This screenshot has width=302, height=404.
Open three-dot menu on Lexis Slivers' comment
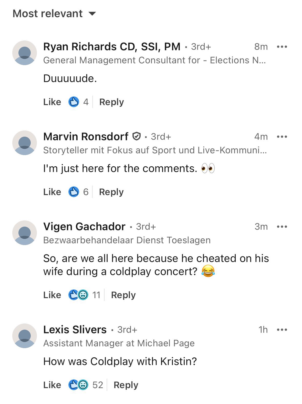click(x=282, y=330)
